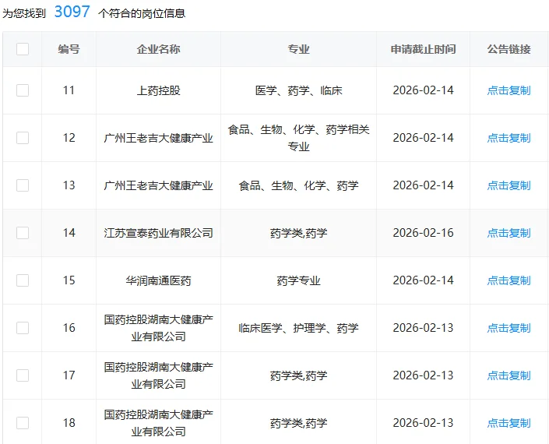The image size is (549, 444).
Task: Click major cell 食品、生物、化学、药学相关专业
Action: (x=299, y=138)
